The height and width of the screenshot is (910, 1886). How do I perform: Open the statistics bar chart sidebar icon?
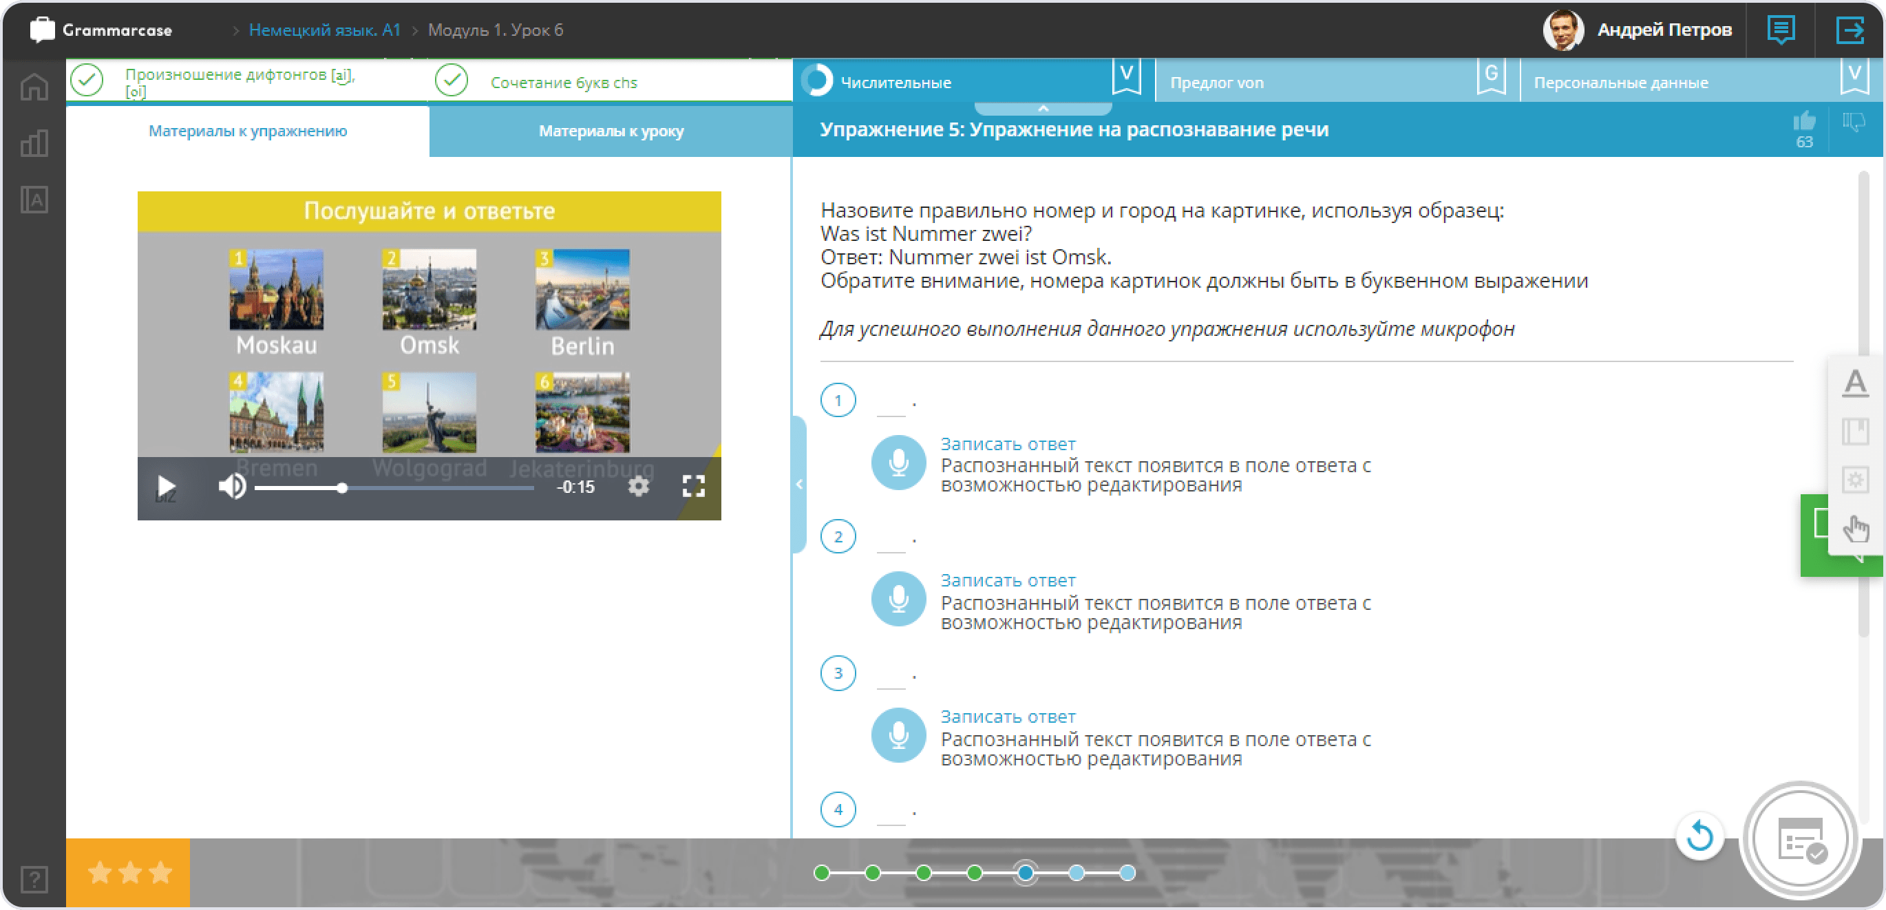tap(34, 142)
